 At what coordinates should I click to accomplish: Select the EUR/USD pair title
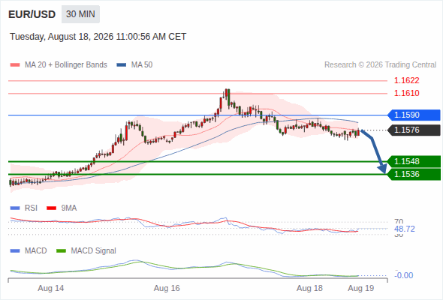[32, 14]
